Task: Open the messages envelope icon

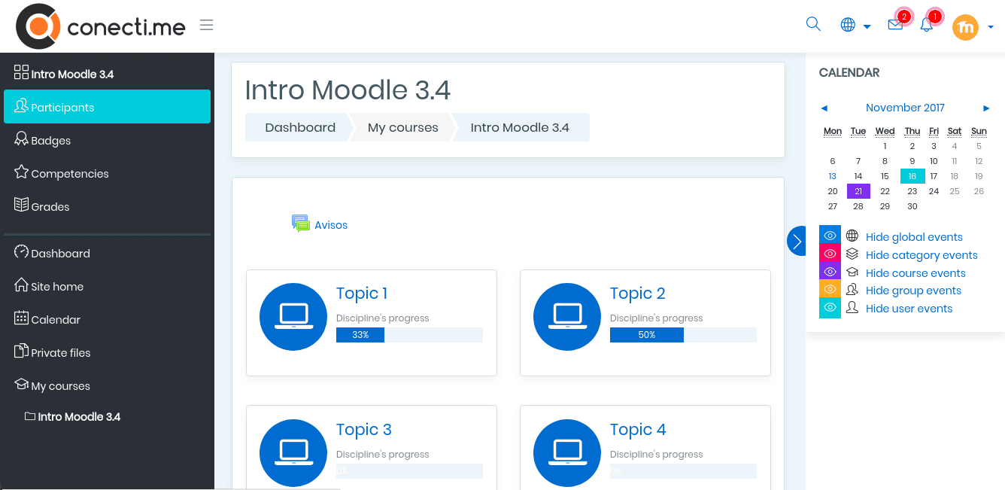Action: coord(895,25)
